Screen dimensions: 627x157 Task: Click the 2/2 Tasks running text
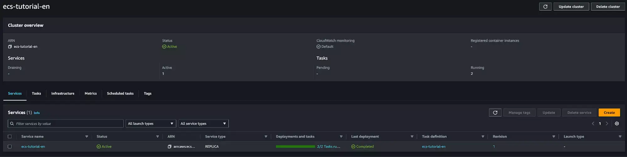click(329, 147)
